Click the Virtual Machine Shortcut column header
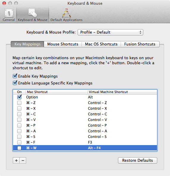Image resolution: width=170 pixels, height=176 pixels. tap(122, 92)
